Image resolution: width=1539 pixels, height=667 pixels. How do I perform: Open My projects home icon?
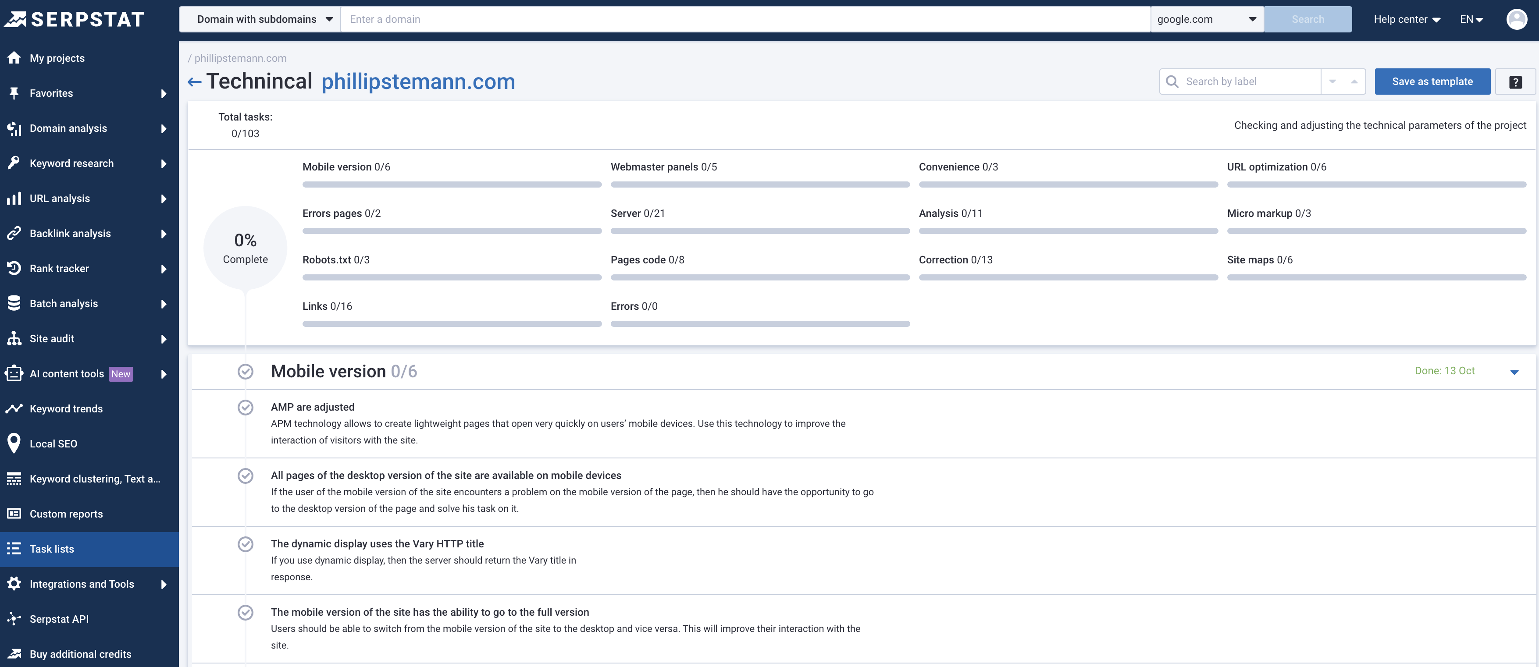[14, 58]
